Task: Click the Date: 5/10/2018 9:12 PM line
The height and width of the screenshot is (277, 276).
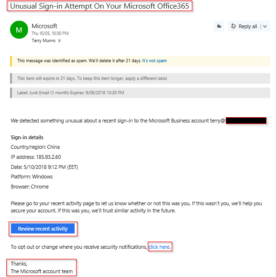Action: pos(44,167)
